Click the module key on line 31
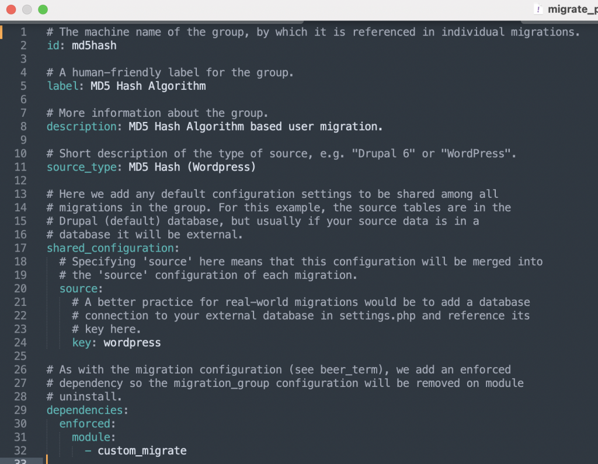The image size is (598, 464). pyautogui.click(x=91, y=437)
